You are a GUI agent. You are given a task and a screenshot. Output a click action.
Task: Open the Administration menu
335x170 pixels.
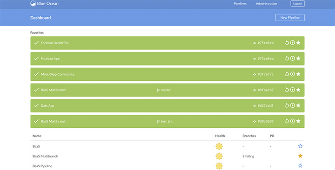coord(267,4)
